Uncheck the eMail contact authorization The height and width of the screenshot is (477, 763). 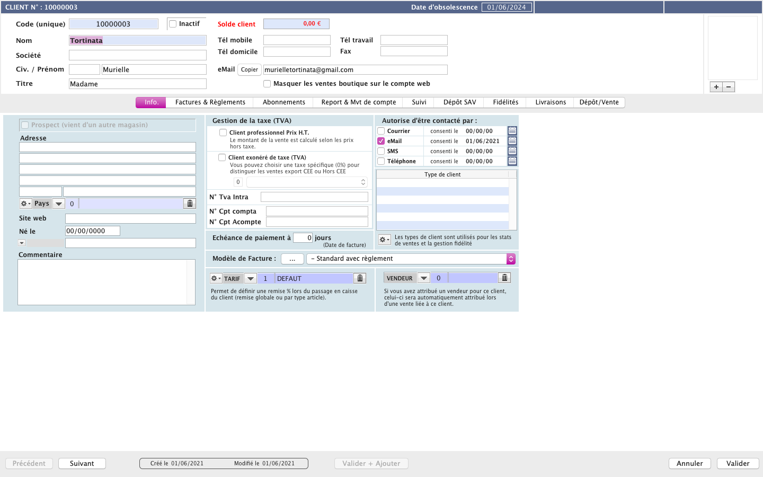point(381,141)
